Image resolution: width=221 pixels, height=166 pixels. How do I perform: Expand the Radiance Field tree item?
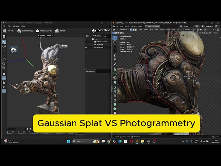(x=93, y=47)
